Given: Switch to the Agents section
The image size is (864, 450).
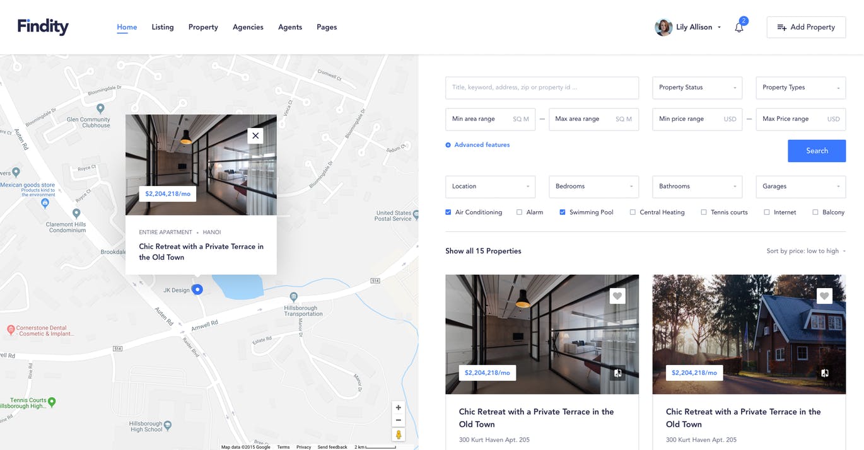Looking at the screenshot, I should point(289,27).
